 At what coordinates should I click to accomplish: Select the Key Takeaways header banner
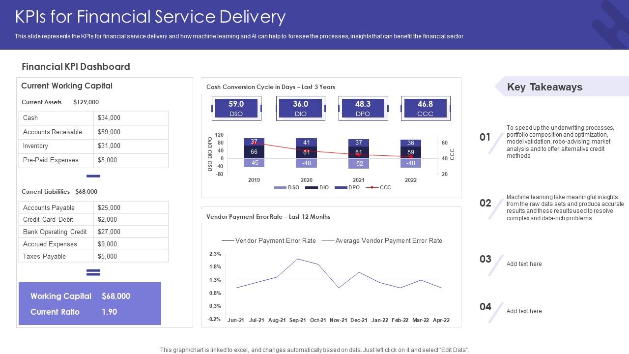point(543,87)
